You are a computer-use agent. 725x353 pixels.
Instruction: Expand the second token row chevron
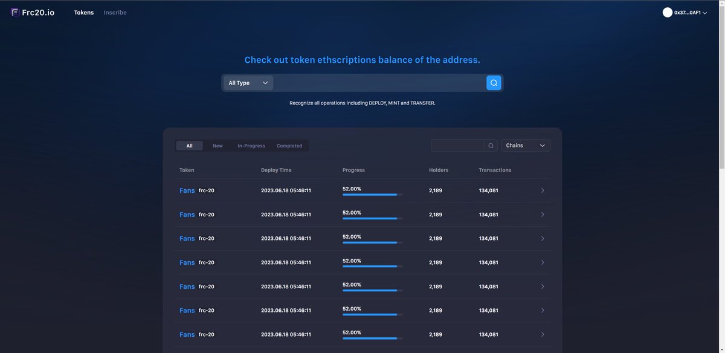[543, 215]
